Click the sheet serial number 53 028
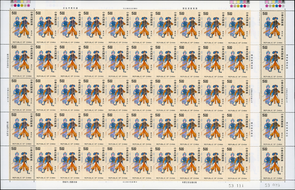 tap(271, 186)
